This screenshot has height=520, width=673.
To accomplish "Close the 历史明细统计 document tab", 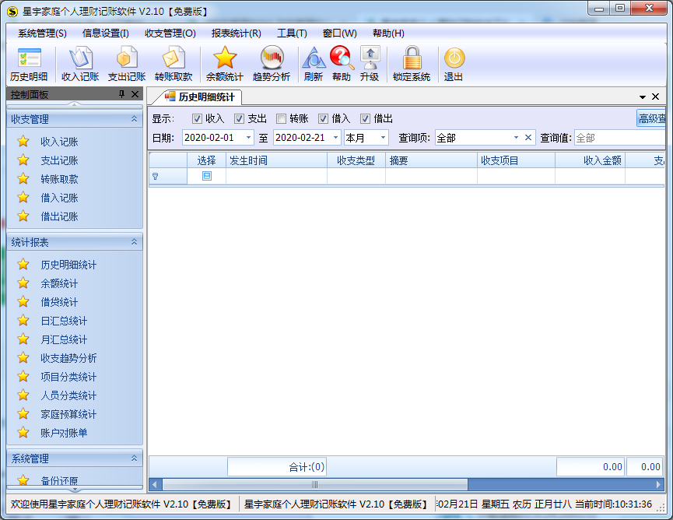I will (655, 97).
